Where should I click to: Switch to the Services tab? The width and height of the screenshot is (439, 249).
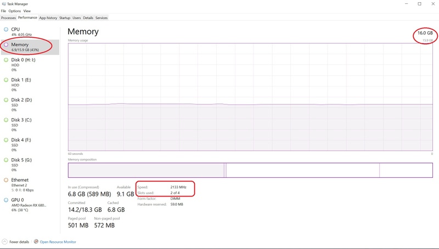coord(102,18)
